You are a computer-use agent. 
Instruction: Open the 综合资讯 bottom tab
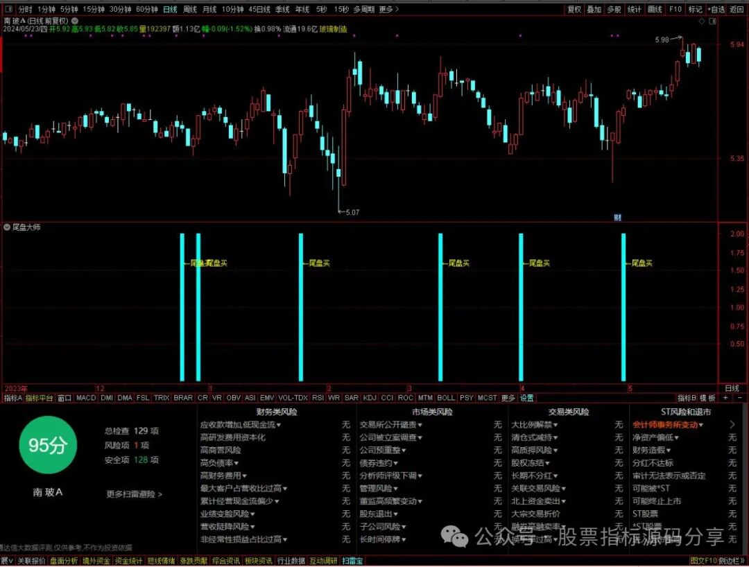pos(226,561)
